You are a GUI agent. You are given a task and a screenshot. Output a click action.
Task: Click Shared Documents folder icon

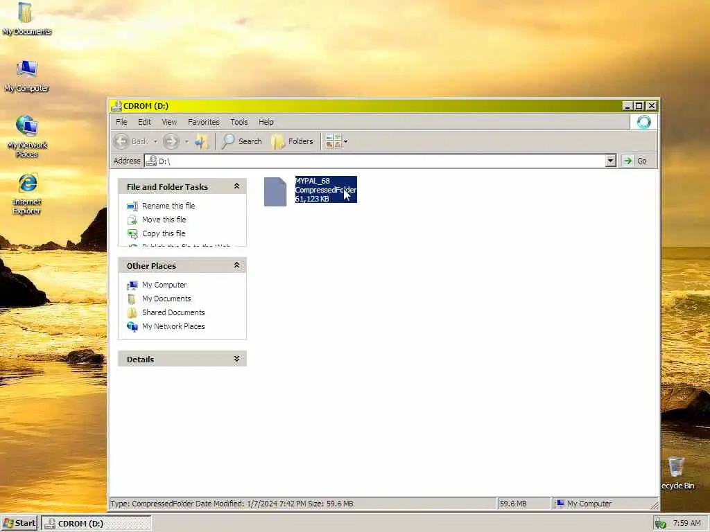pos(132,313)
